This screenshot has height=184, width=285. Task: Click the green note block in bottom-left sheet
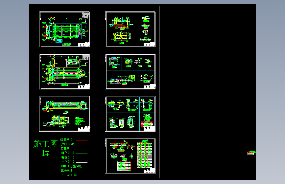click(80, 121)
